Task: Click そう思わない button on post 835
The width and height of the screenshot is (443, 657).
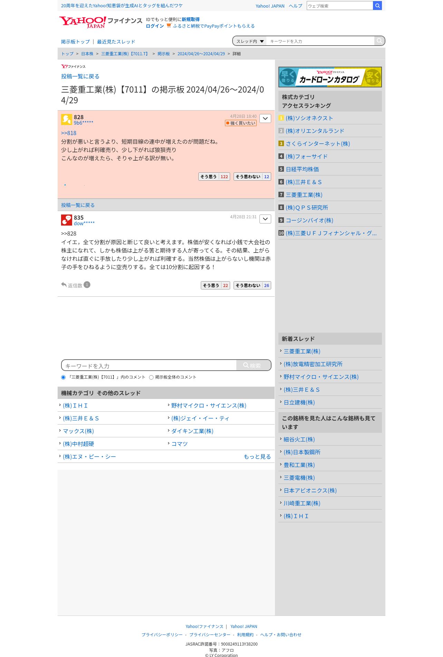Action: tap(252, 285)
